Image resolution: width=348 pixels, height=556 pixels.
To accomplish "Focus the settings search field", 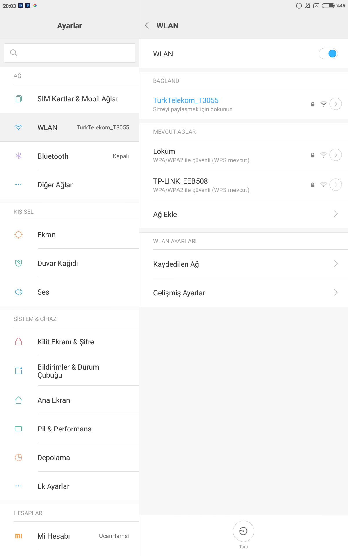I will point(70,53).
